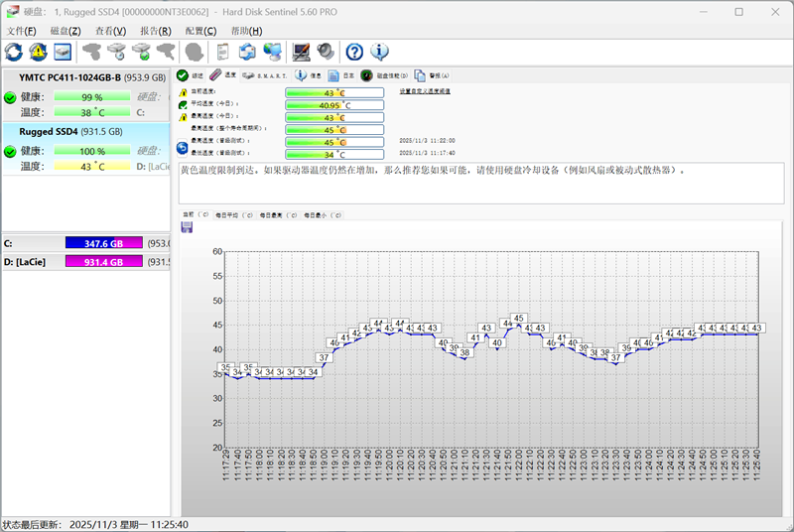Open the 配置(C) menu
Screen dimensions: 794x532
coord(200,31)
